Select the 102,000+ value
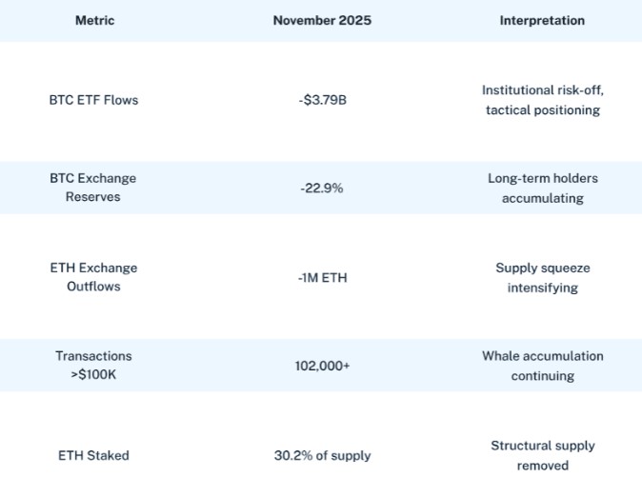The image size is (642, 498). tap(321, 366)
